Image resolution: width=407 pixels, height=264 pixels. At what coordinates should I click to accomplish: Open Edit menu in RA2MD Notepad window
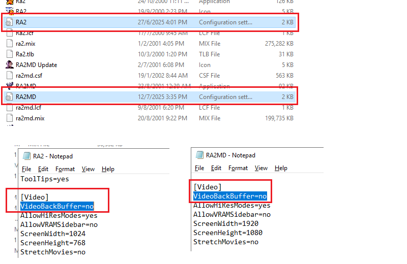pos(216,168)
